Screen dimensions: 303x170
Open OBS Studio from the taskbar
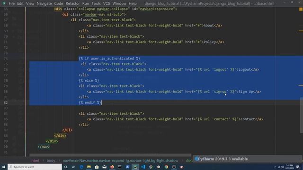(x=174, y=167)
